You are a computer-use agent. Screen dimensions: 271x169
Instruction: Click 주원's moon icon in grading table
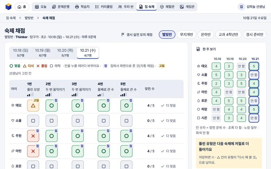tap(13, 136)
